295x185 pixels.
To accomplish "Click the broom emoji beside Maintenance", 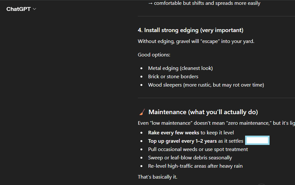I will (142, 112).
